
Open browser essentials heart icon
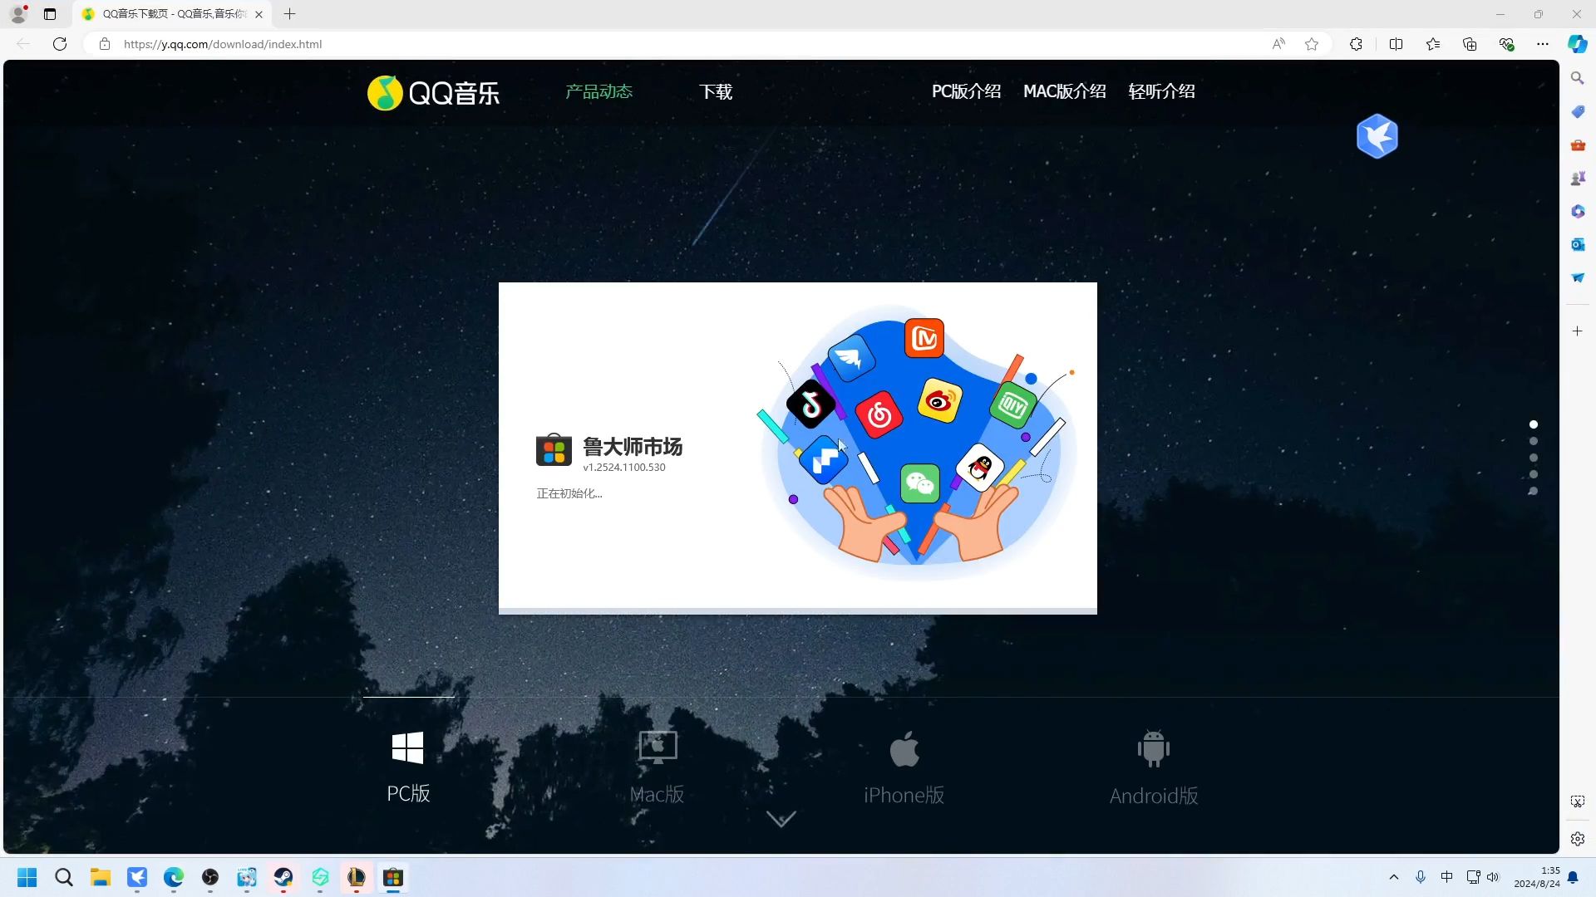[1506, 44]
